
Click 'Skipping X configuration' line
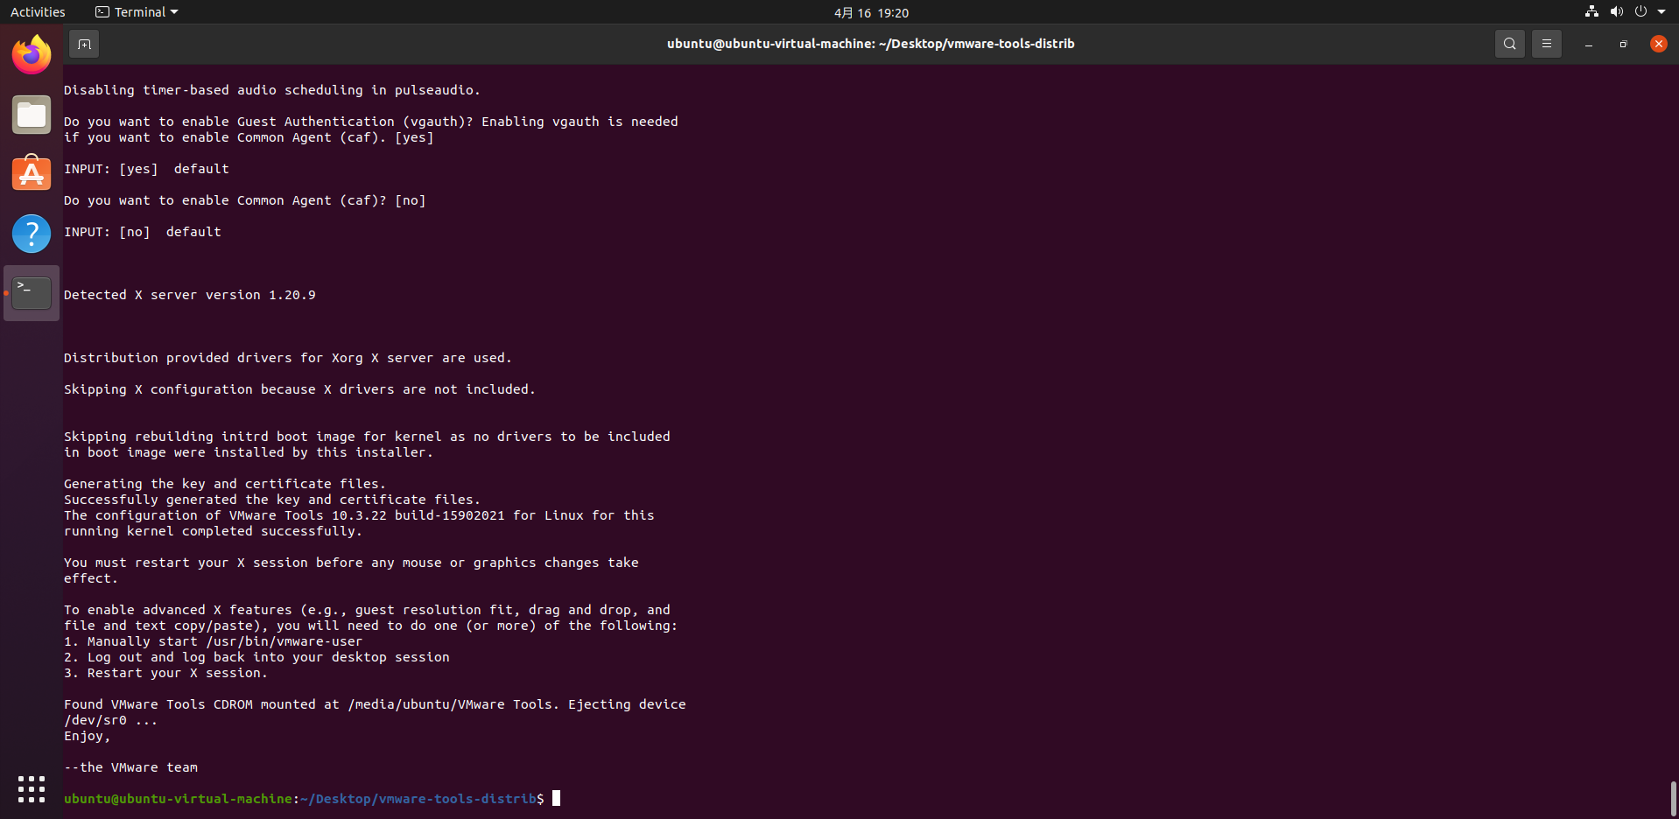(x=299, y=389)
